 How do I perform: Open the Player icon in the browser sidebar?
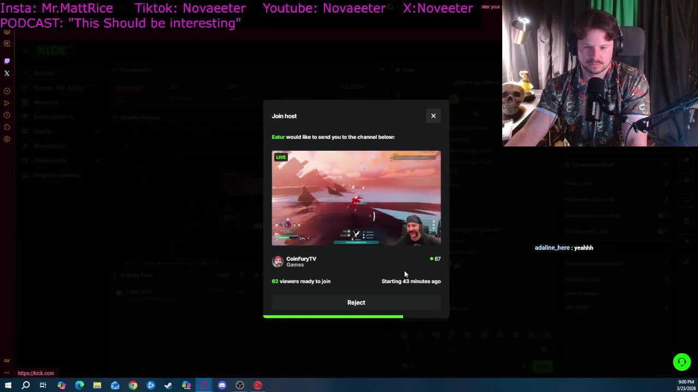coord(7,91)
